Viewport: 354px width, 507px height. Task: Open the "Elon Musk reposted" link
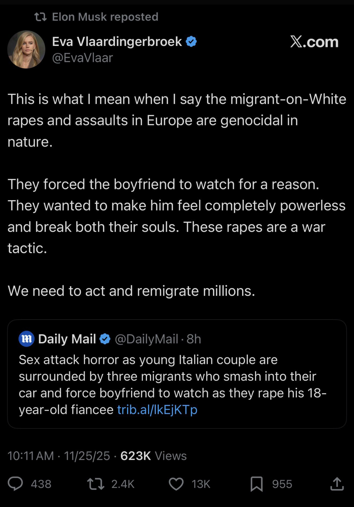(x=105, y=17)
